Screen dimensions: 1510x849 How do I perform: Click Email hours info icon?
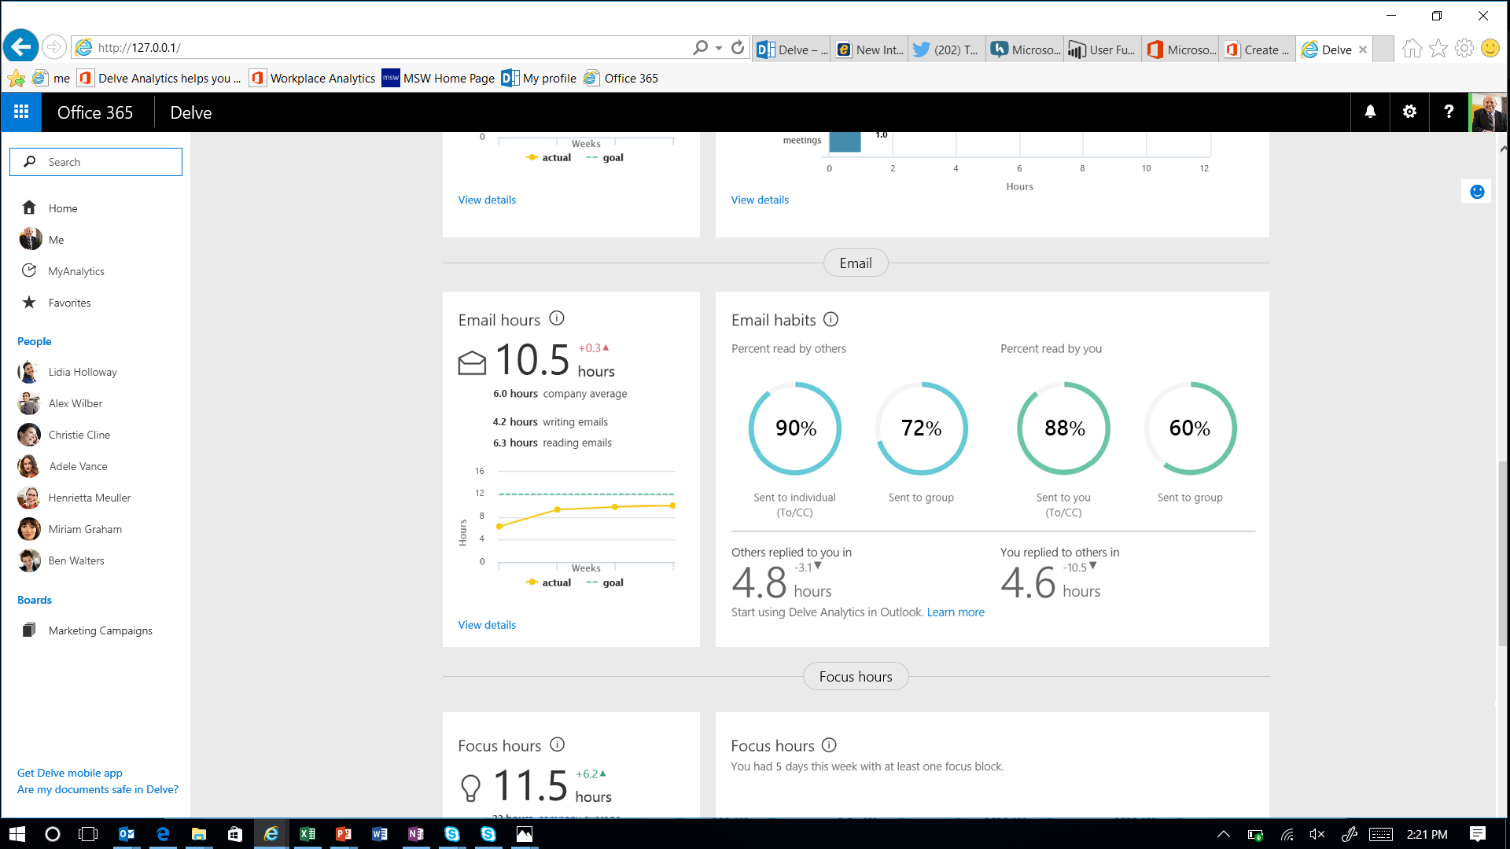click(557, 318)
